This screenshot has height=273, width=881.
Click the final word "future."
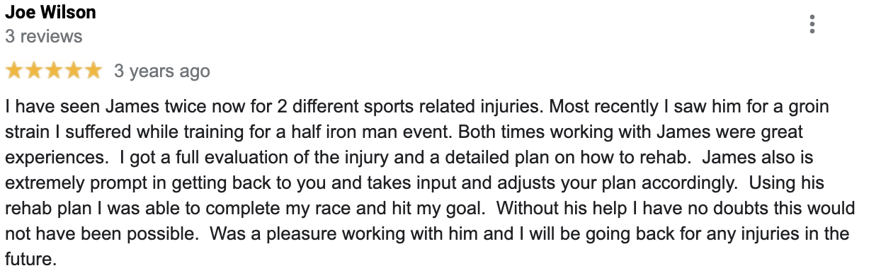coord(30,260)
